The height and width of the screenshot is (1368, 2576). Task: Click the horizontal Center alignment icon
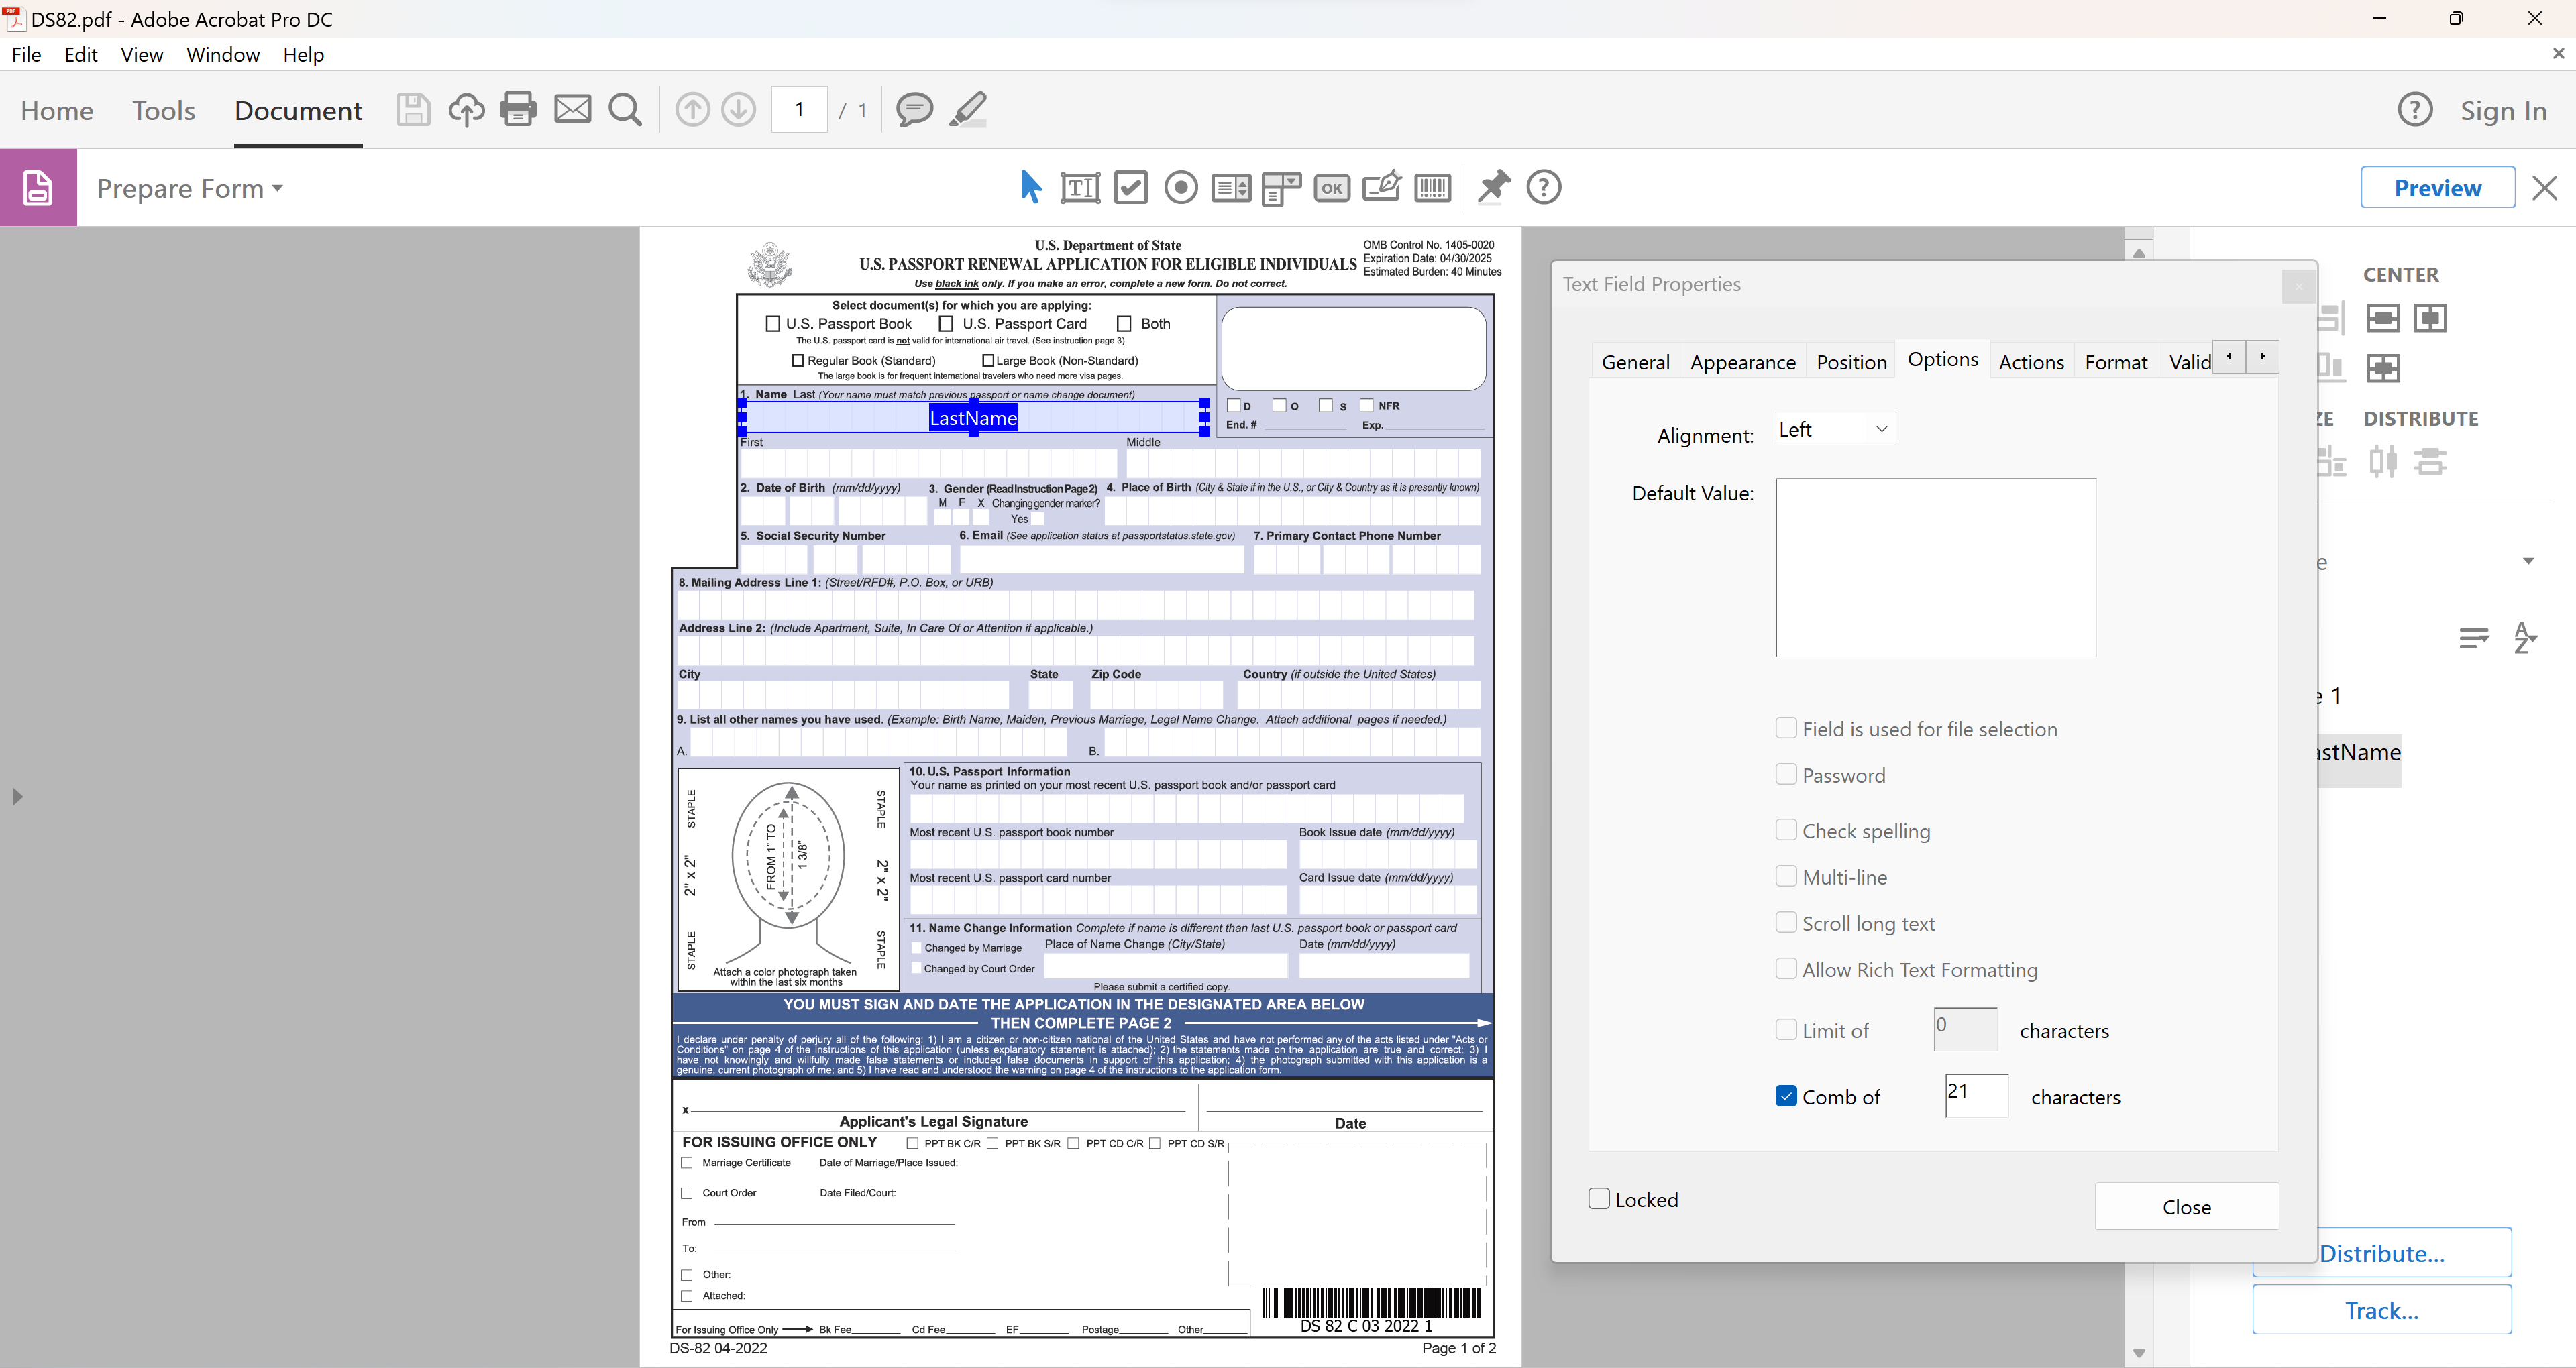[2383, 318]
